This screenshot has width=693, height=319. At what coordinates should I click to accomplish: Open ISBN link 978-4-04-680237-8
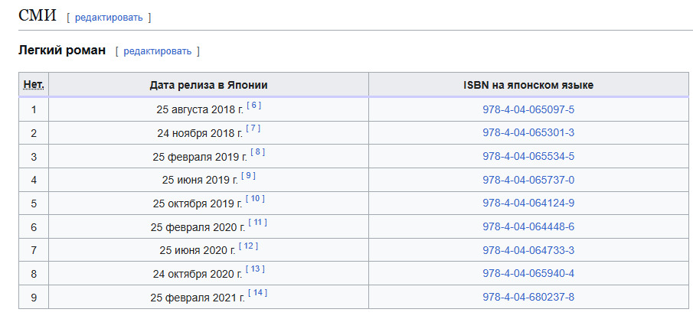point(528,297)
